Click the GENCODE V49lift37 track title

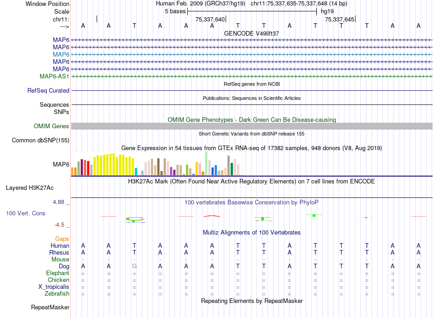[x=251, y=33]
